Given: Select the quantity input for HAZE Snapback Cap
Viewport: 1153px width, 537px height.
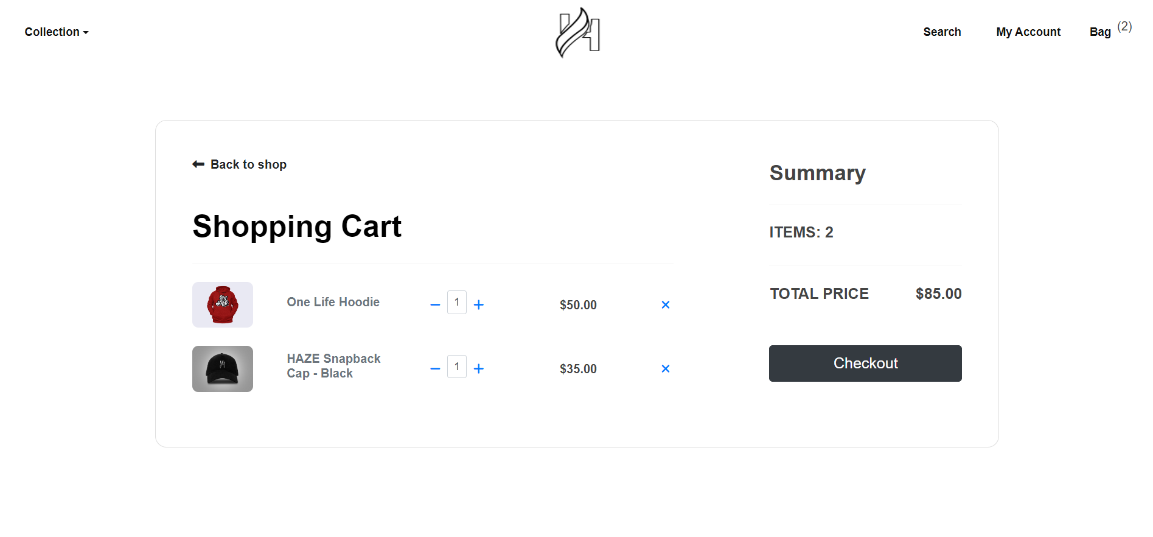Looking at the screenshot, I should [456, 367].
